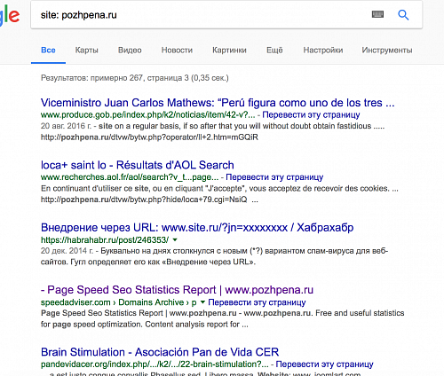Click snippet URL with bytw.php?operator

(149, 137)
